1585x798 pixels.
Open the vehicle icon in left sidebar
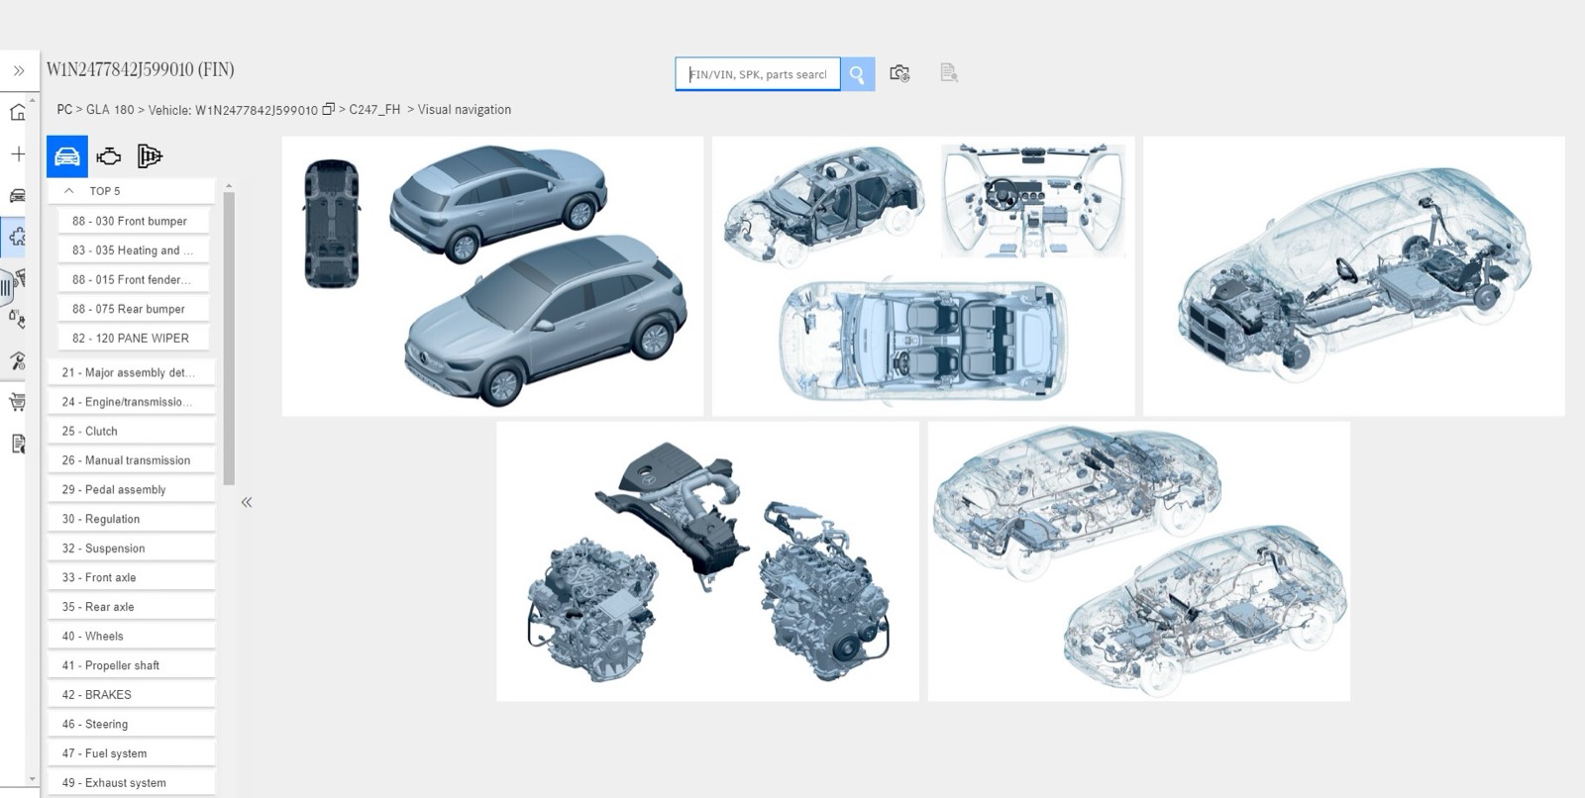coord(18,195)
